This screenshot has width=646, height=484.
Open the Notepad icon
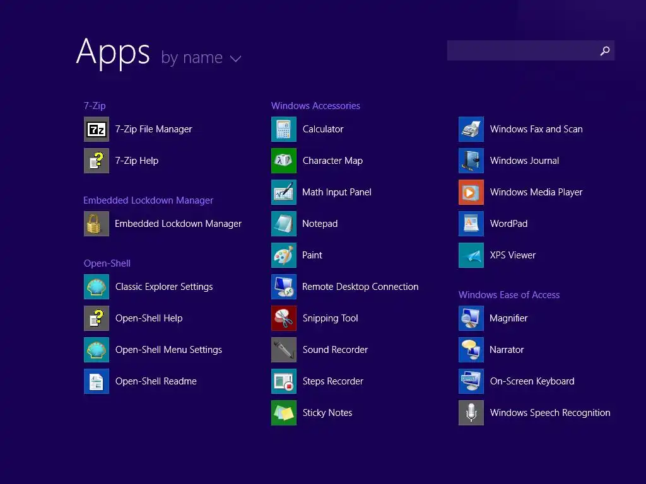coord(284,224)
